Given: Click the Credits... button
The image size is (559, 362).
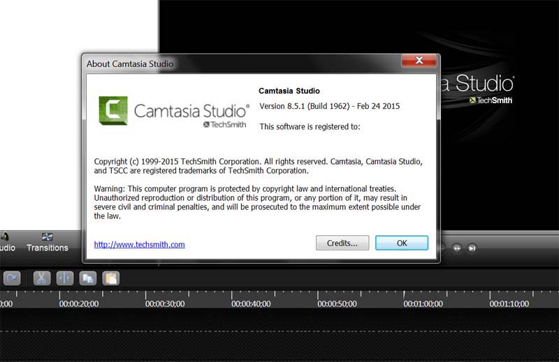Looking at the screenshot, I should 342,243.
